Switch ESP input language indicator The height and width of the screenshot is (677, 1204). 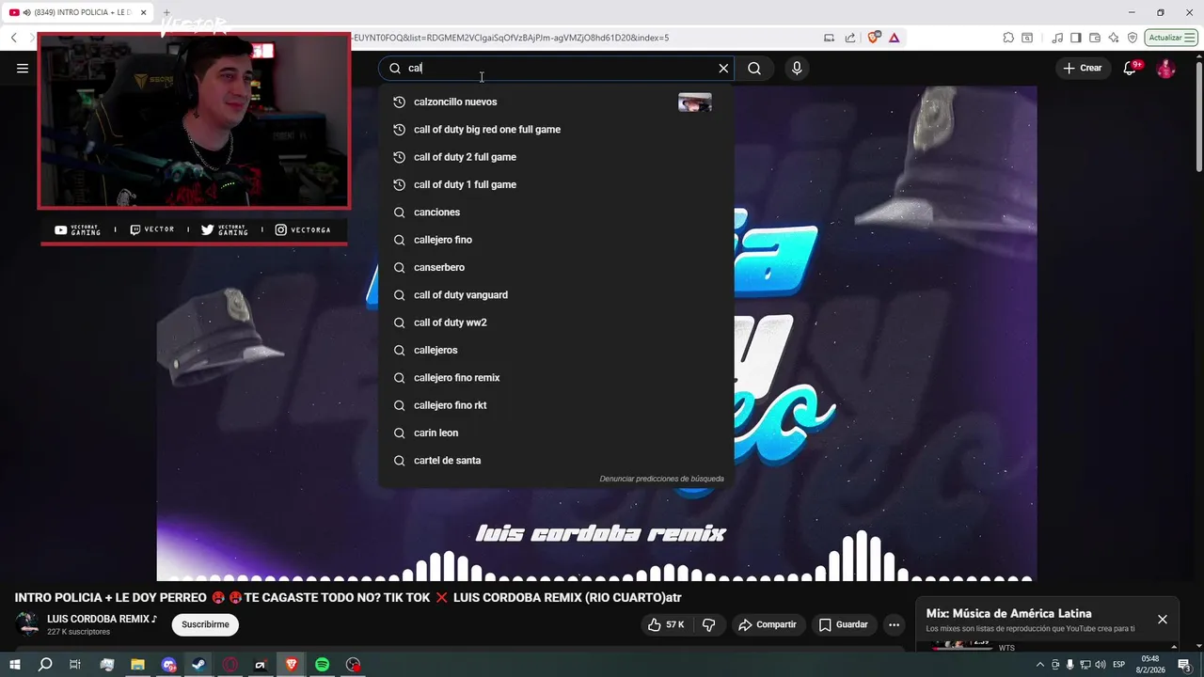pos(1119,665)
